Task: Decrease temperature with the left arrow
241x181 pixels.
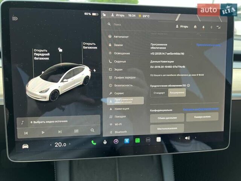Action: [51, 144]
